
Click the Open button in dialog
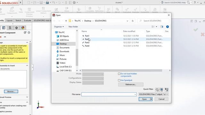pos(144,99)
